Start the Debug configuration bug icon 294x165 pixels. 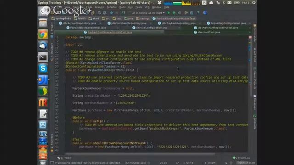click(x=174, y=13)
